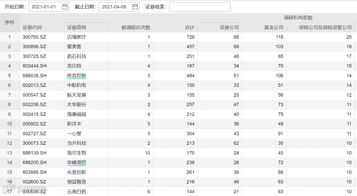Sort by the 证券公司 column header
The image size is (357, 196).
[x=229, y=27]
